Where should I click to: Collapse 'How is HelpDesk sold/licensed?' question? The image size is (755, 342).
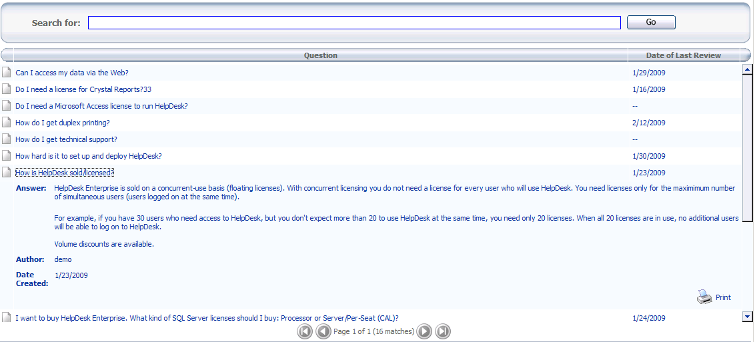click(65, 173)
